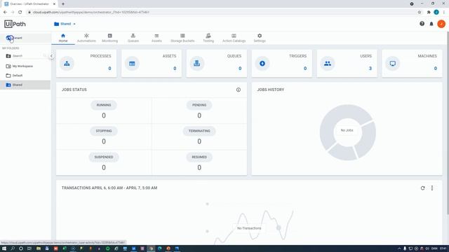Click the Users count 3
Viewport: 449px width, 252px height.
point(370,69)
